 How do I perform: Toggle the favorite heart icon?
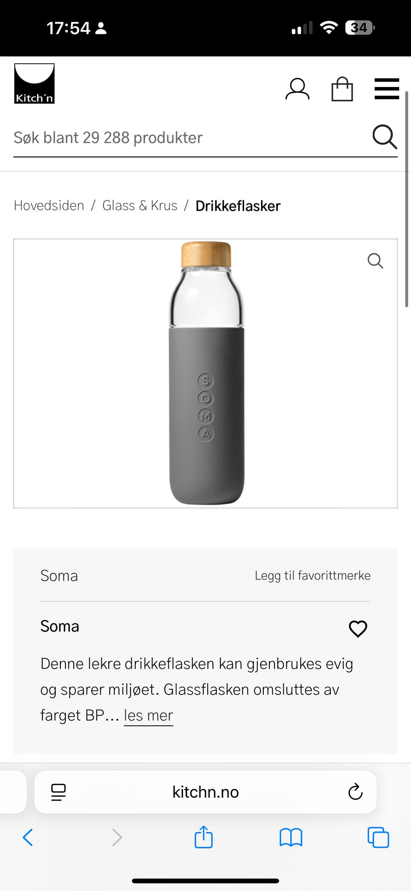358,629
